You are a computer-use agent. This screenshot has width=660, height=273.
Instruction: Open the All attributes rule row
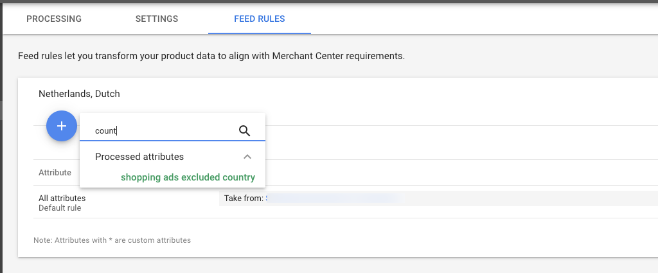coord(62,198)
